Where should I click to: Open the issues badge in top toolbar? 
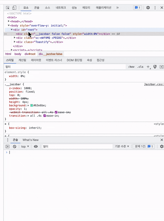click(137, 8)
